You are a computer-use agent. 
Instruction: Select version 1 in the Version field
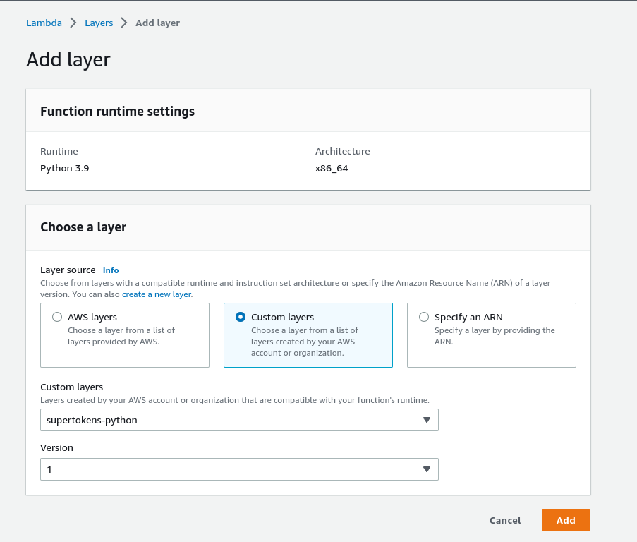tap(239, 469)
